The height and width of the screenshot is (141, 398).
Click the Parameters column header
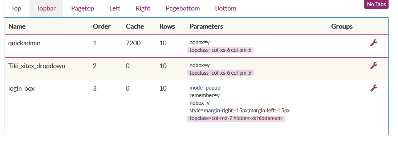(x=206, y=26)
